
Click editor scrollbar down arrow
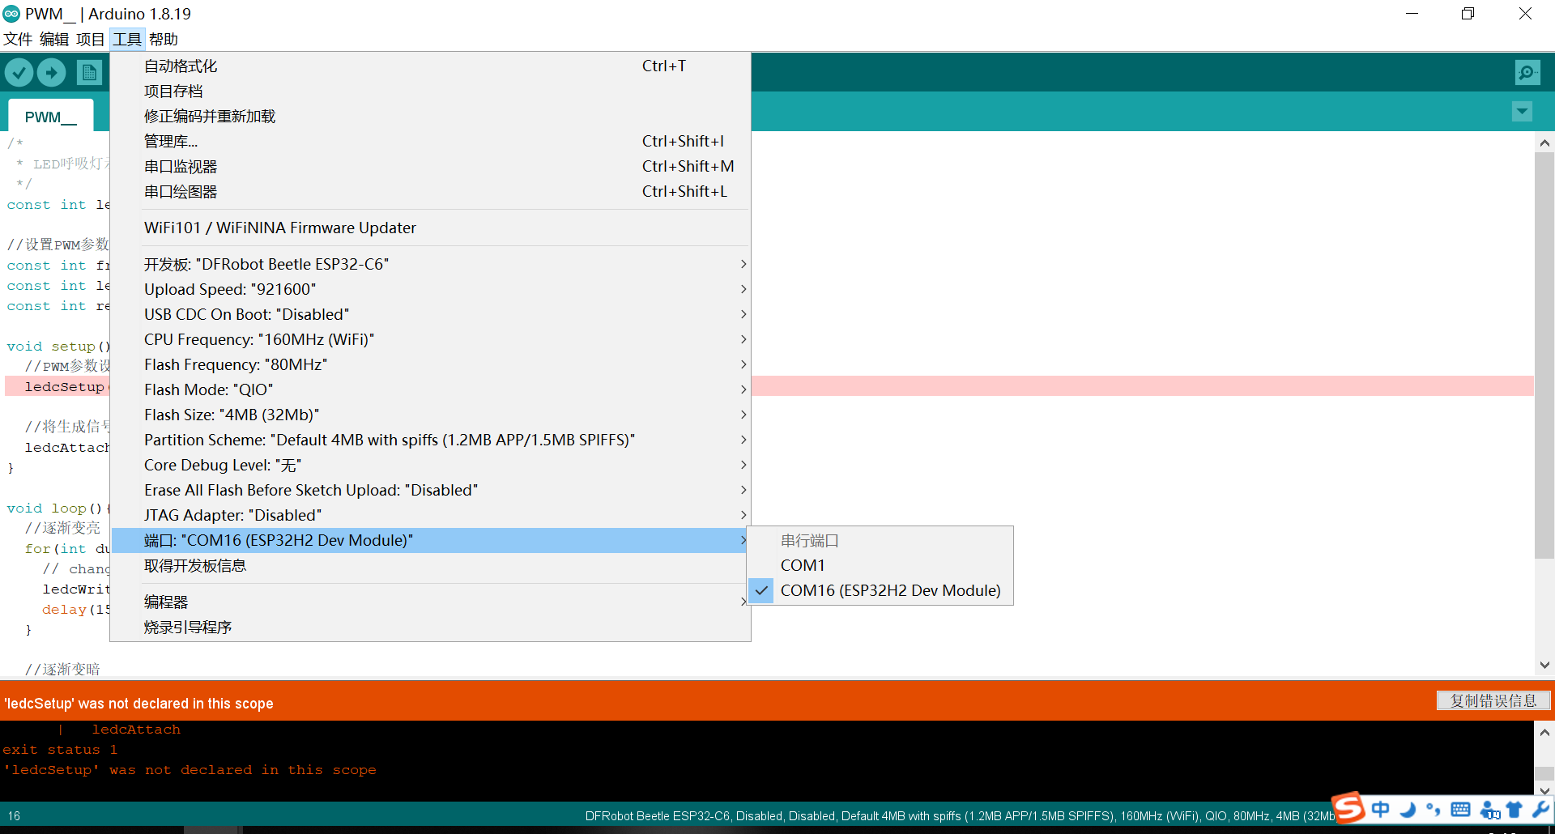coord(1544,666)
